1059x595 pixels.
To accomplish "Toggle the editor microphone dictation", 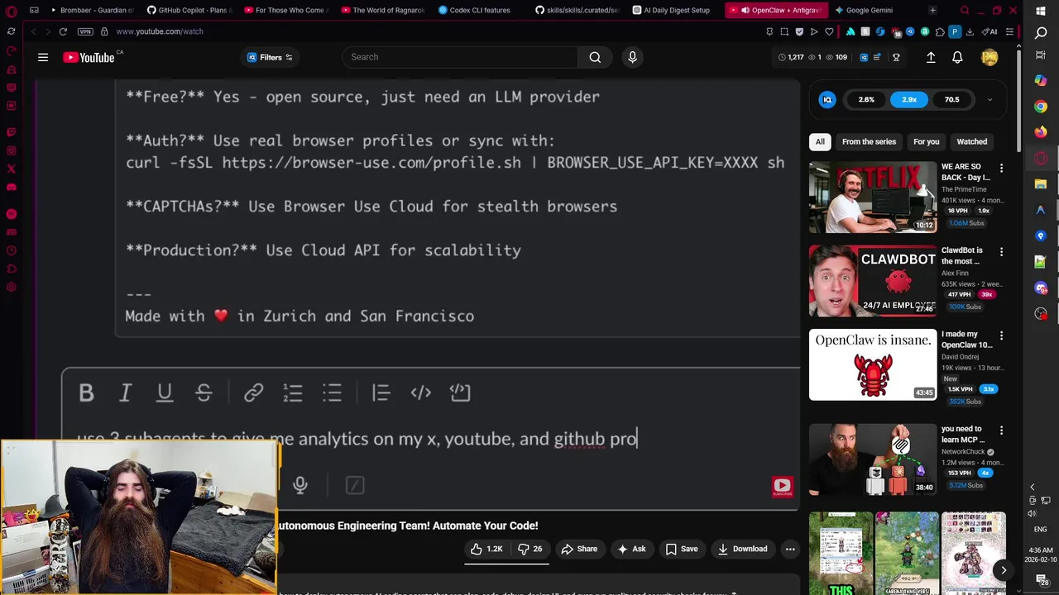I will coord(300,485).
